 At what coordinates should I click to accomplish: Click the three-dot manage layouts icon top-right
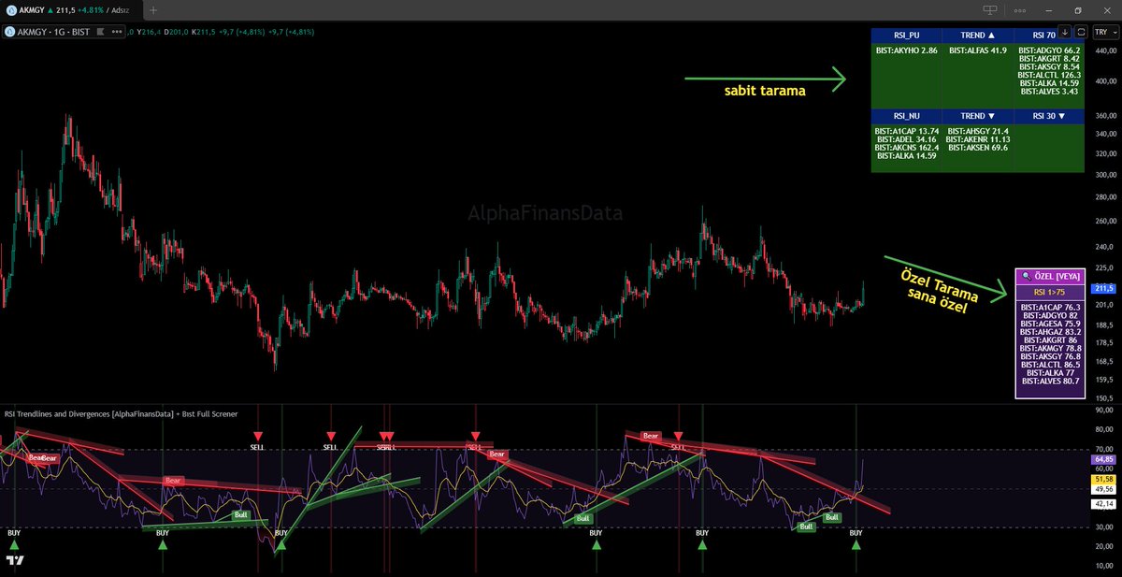click(x=1020, y=9)
